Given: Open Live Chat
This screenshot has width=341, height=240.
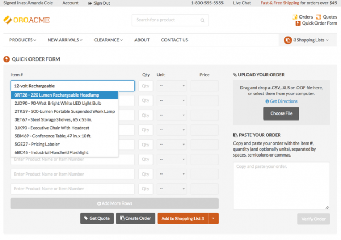Looking at the screenshot, I should 242,3.
